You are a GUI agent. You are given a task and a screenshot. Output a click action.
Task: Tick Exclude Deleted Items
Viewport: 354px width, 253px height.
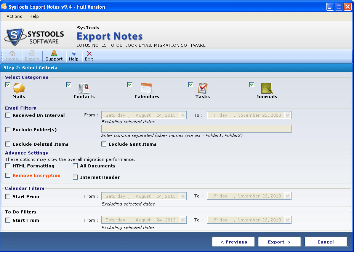tap(8, 144)
